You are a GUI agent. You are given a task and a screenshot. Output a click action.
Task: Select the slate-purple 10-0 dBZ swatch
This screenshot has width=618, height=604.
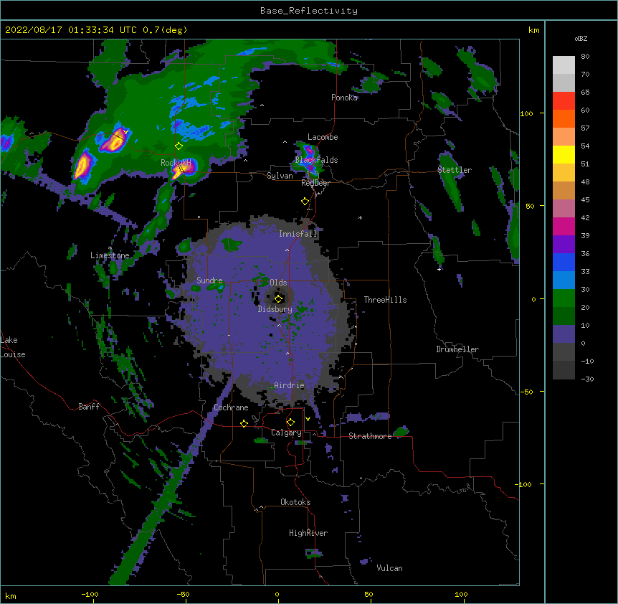tap(564, 334)
